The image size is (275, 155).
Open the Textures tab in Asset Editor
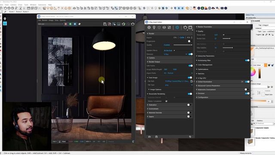[169, 28]
